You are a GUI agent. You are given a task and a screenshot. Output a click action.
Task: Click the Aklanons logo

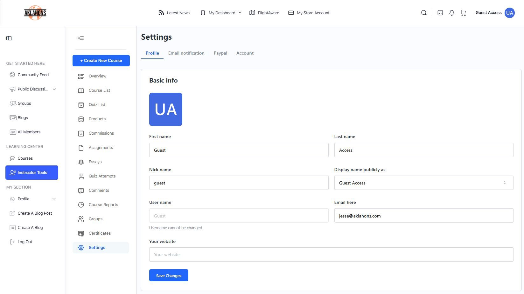(35, 13)
